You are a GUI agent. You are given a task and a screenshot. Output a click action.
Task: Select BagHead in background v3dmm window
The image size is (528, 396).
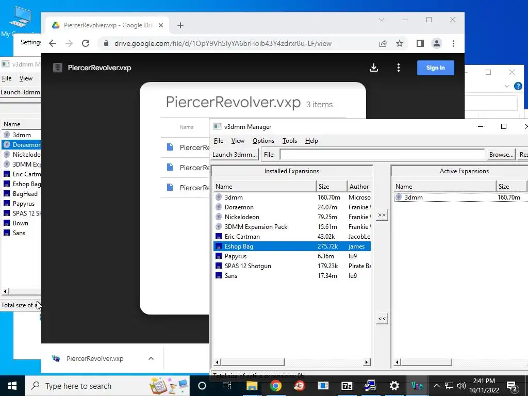22,194
